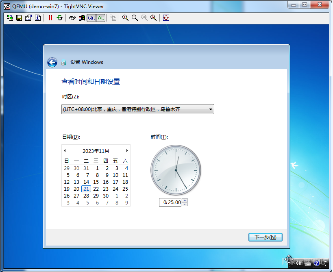Send Ctrl+Alt+Del using the toolbar icon
Screen dimensions: 333x272
(x=72, y=18)
